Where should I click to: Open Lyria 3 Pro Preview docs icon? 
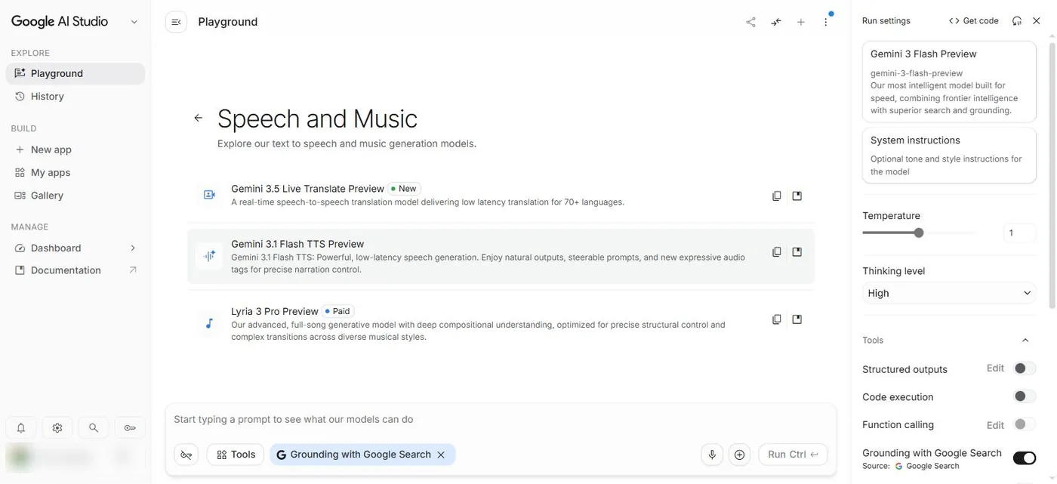797,319
